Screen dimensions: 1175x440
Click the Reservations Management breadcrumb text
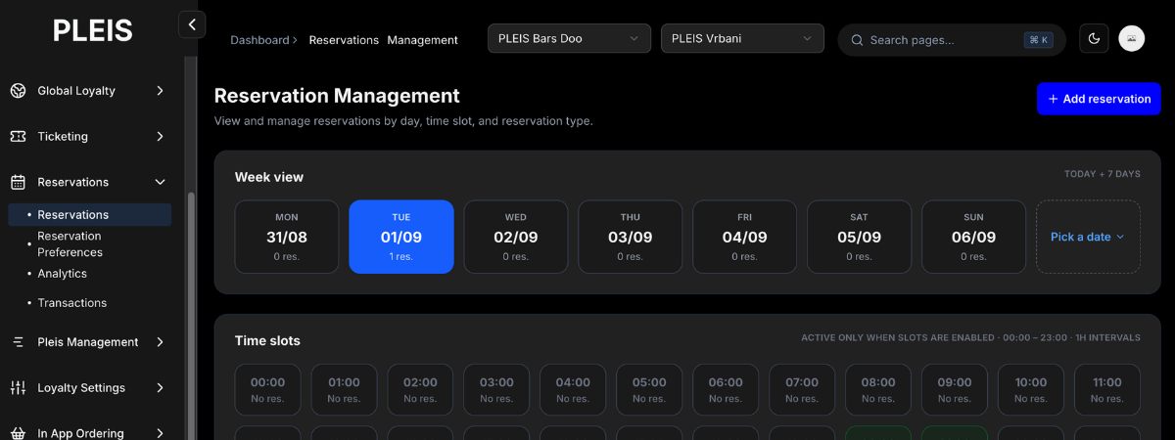point(383,40)
